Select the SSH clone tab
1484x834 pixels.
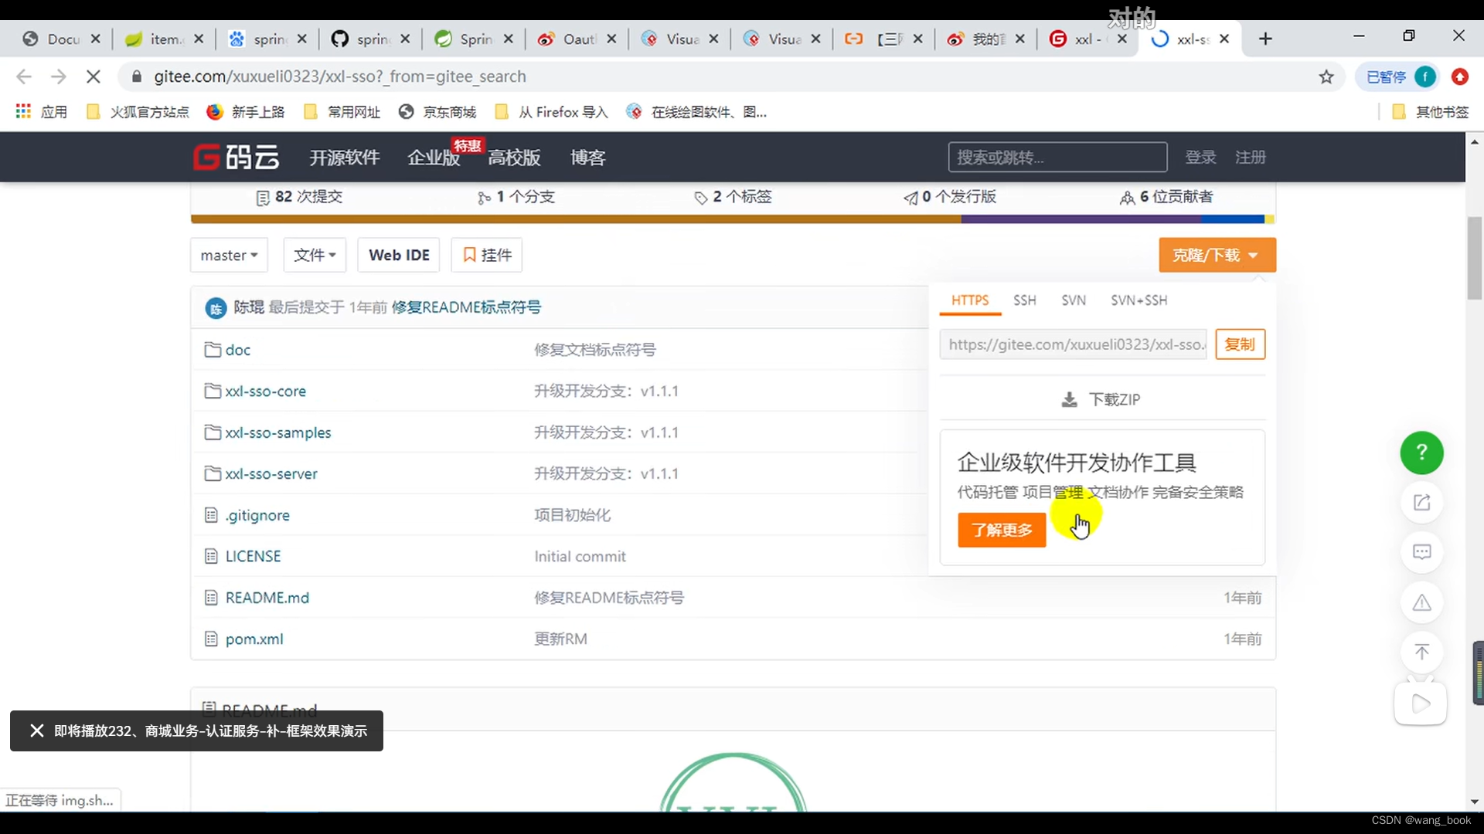click(1025, 300)
